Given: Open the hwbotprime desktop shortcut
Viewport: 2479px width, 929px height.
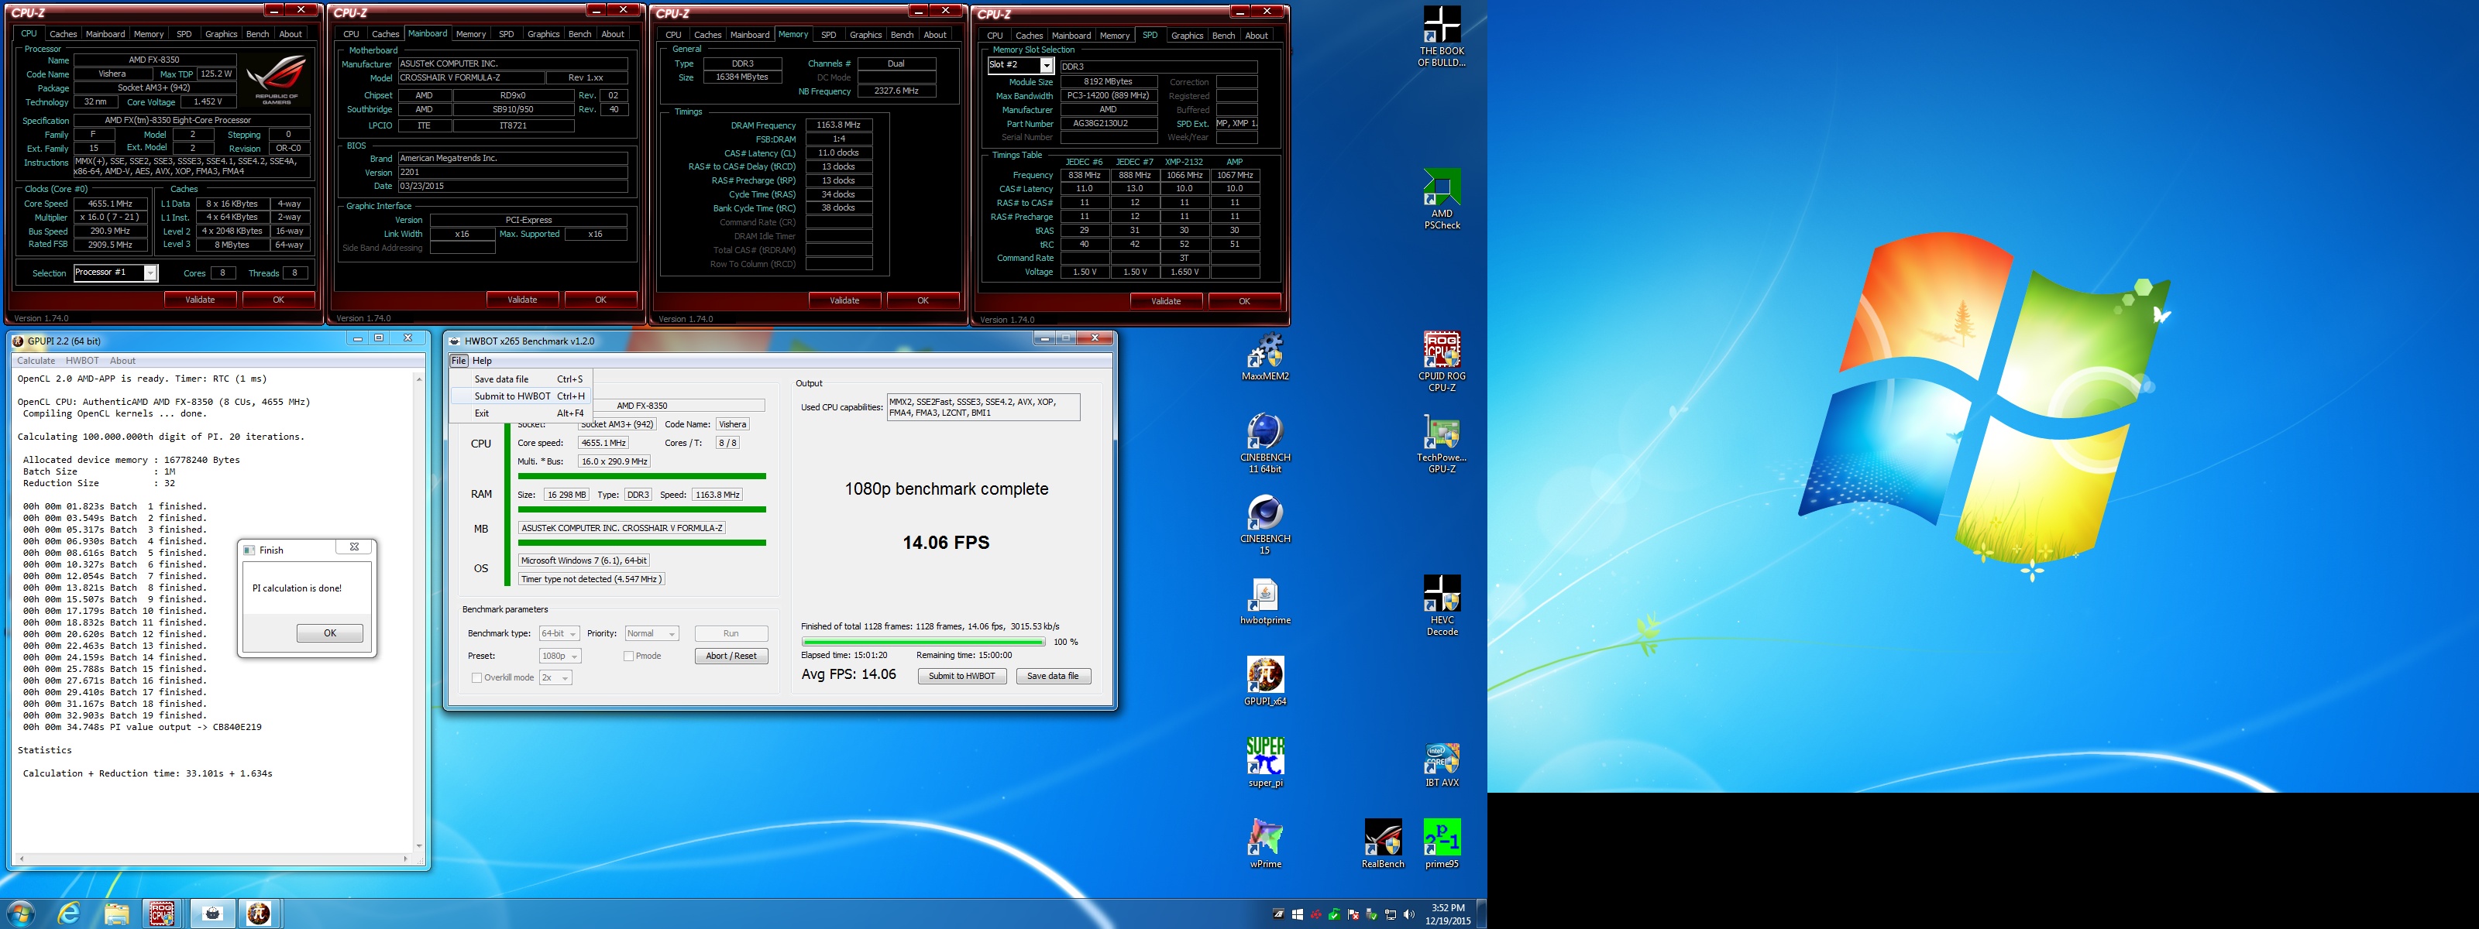Looking at the screenshot, I should pyautogui.click(x=1264, y=601).
